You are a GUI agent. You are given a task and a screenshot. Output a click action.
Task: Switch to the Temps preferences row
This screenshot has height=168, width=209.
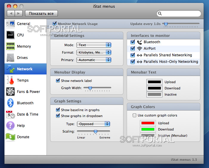pyautogui.click(x=25, y=80)
